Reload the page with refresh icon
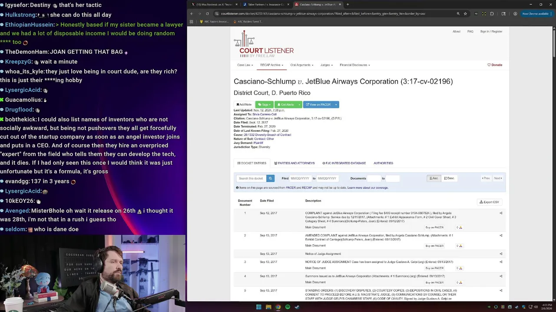The height and width of the screenshot is (312, 556). 207,13
